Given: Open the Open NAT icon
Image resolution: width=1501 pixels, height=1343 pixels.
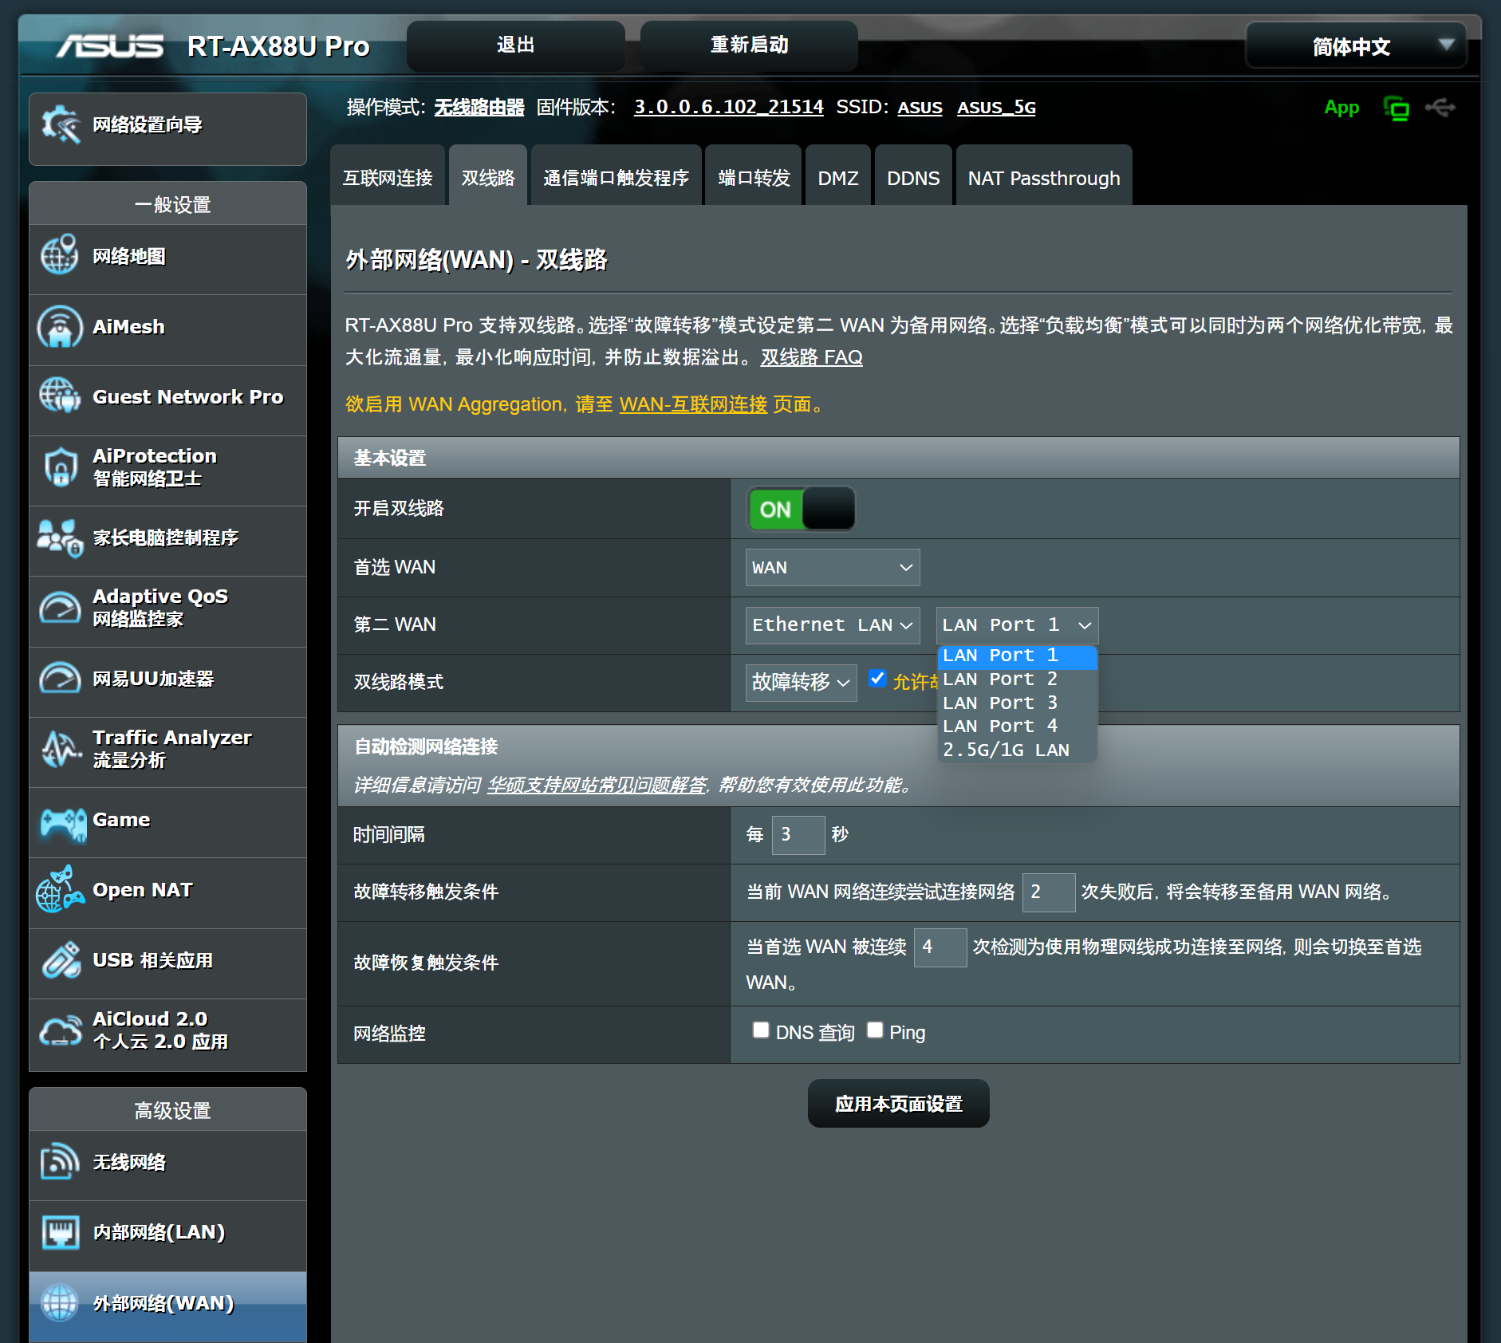Looking at the screenshot, I should coord(60,890).
